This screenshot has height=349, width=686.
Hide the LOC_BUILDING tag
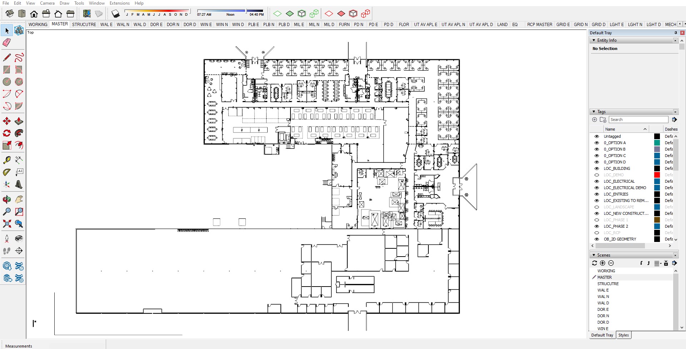coord(597,168)
